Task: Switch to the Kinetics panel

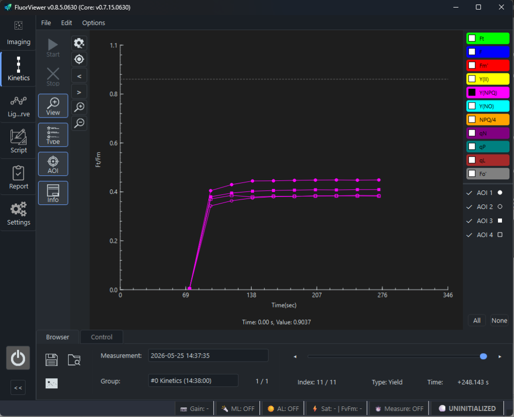Action: [x=19, y=69]
